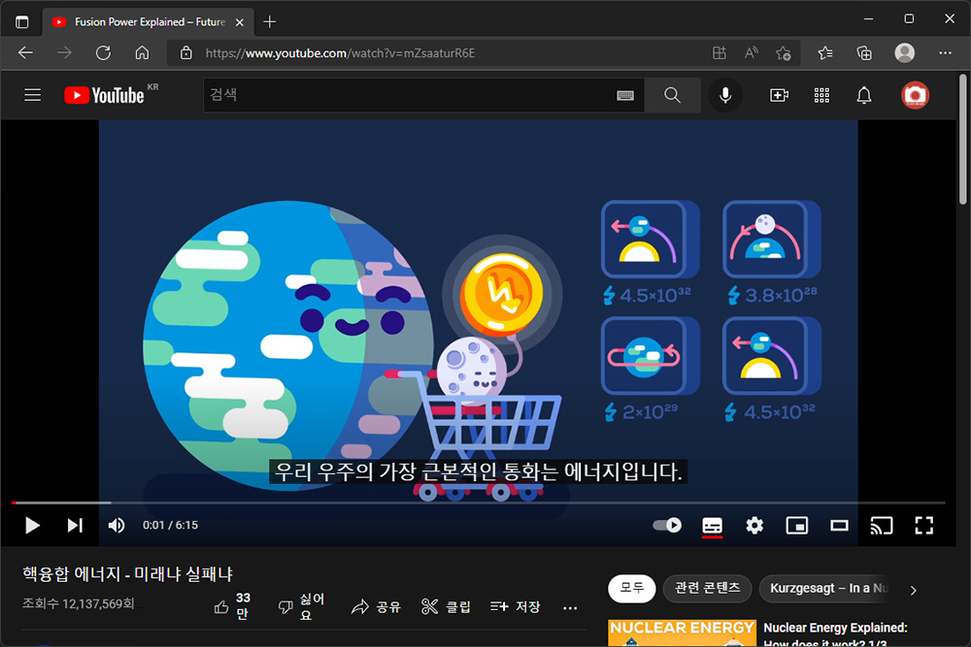Click the view count 조회수 12,137,569회

point(78,603)
